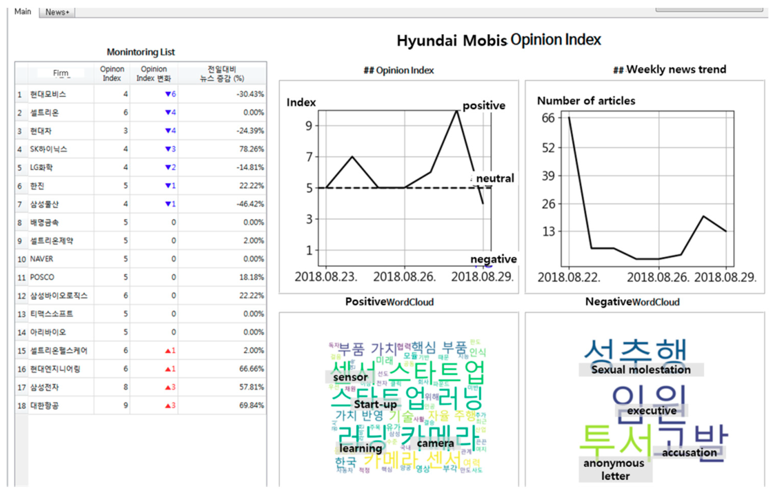Switch to the News+ tab
Viewport: 771px width, 494px height.
57,12
